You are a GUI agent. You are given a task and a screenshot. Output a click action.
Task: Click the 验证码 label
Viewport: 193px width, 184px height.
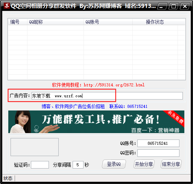(x=22, y=165)
